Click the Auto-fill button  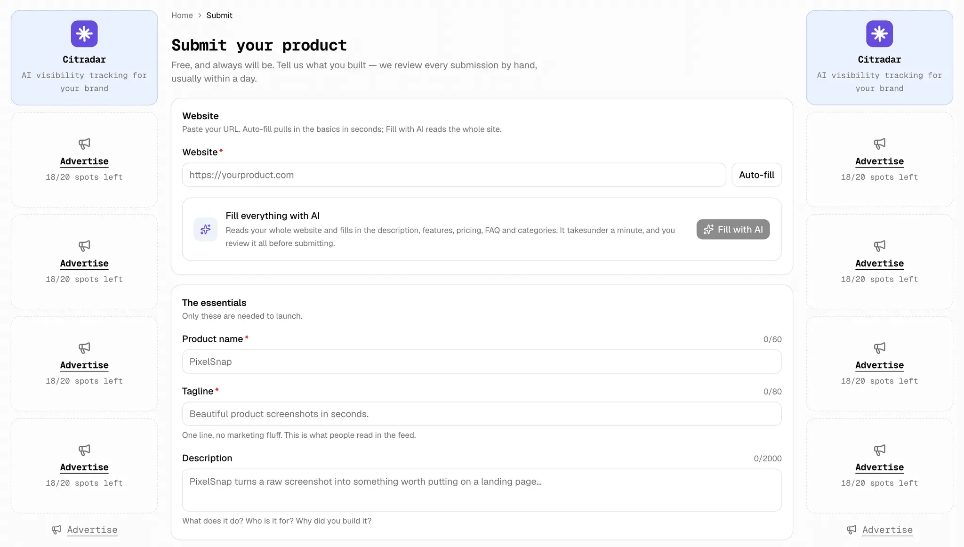tap(756, 175)
